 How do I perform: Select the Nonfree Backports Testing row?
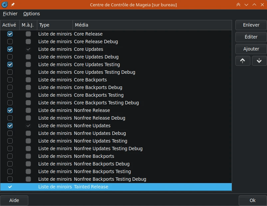pos(116,171)
